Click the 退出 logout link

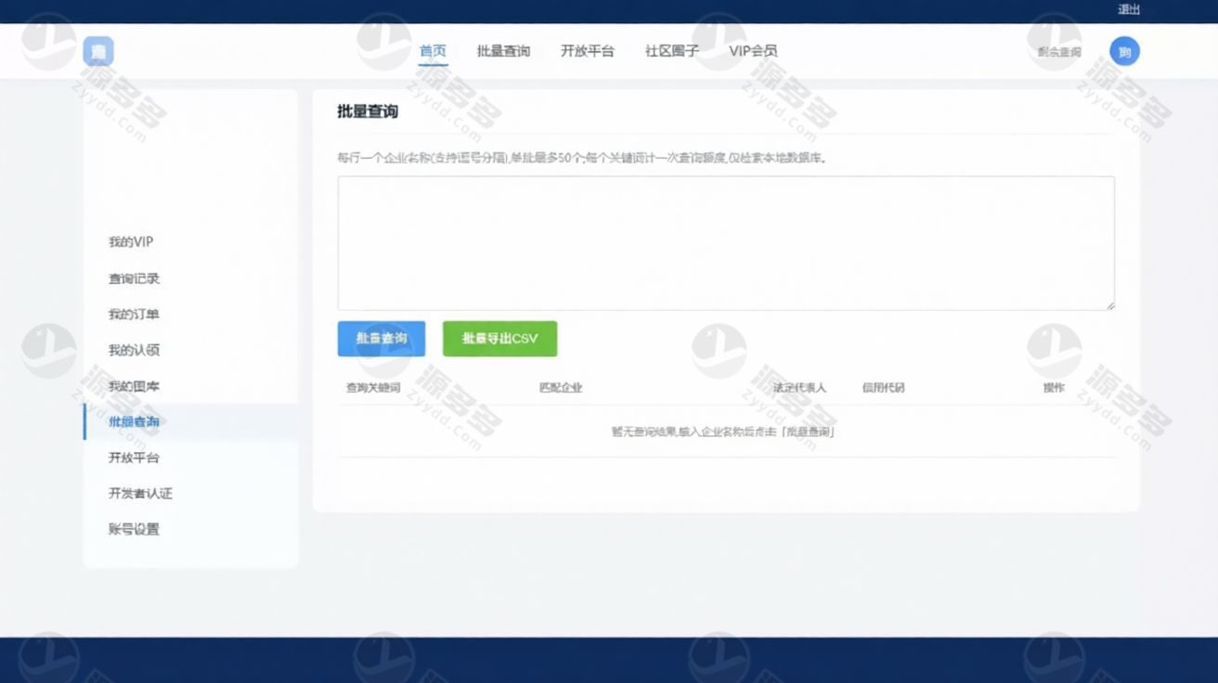click(1129, 10)
